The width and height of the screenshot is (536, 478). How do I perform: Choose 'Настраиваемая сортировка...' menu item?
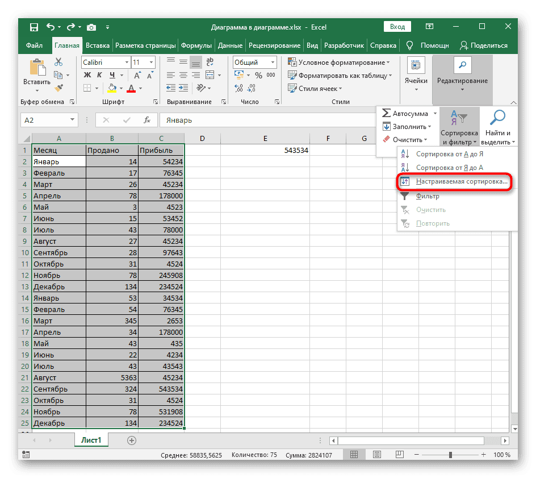[461, 182]
